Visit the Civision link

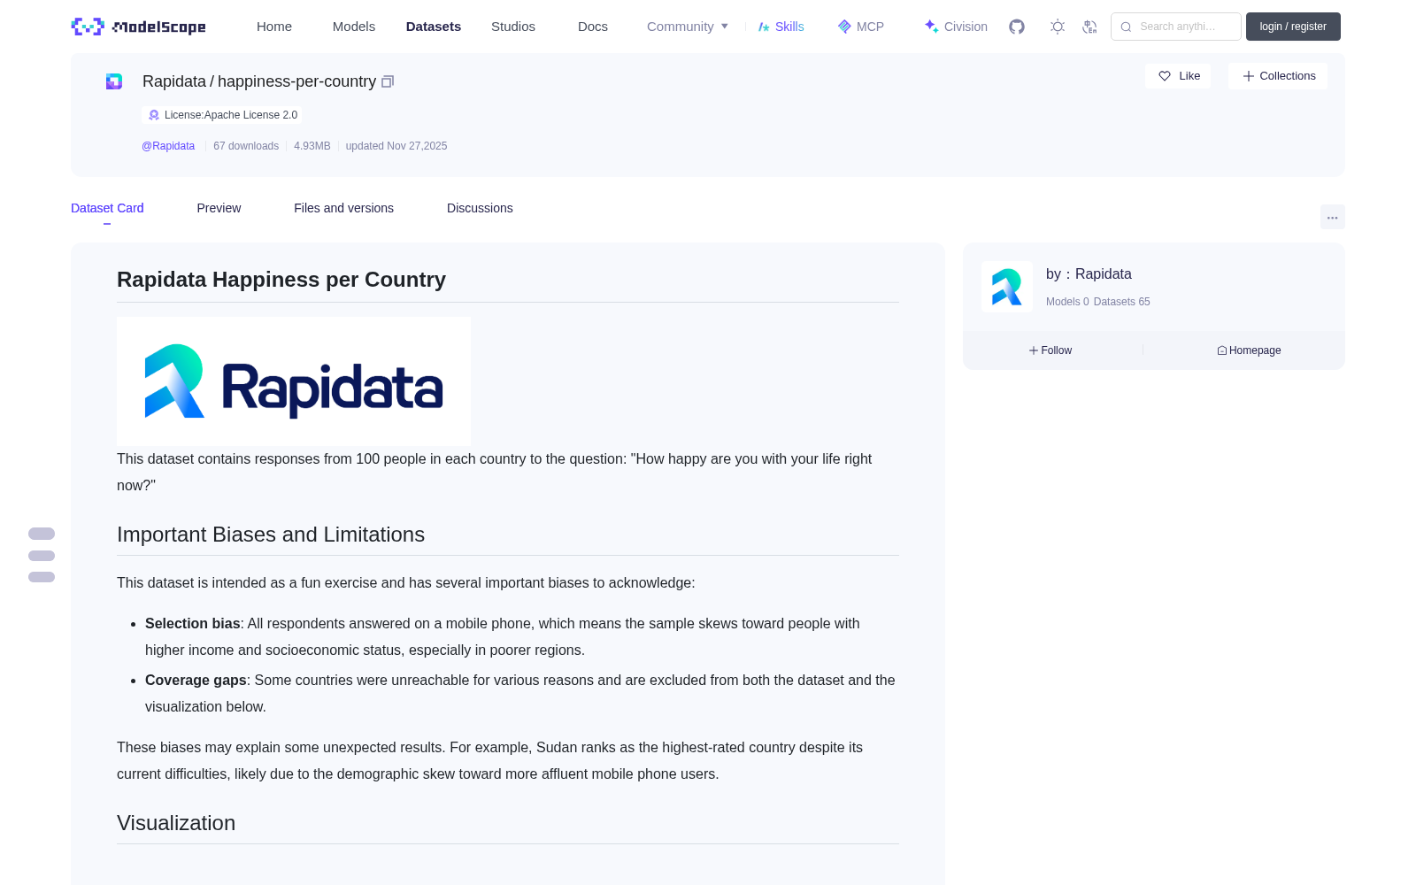click(x=956, y=27)
